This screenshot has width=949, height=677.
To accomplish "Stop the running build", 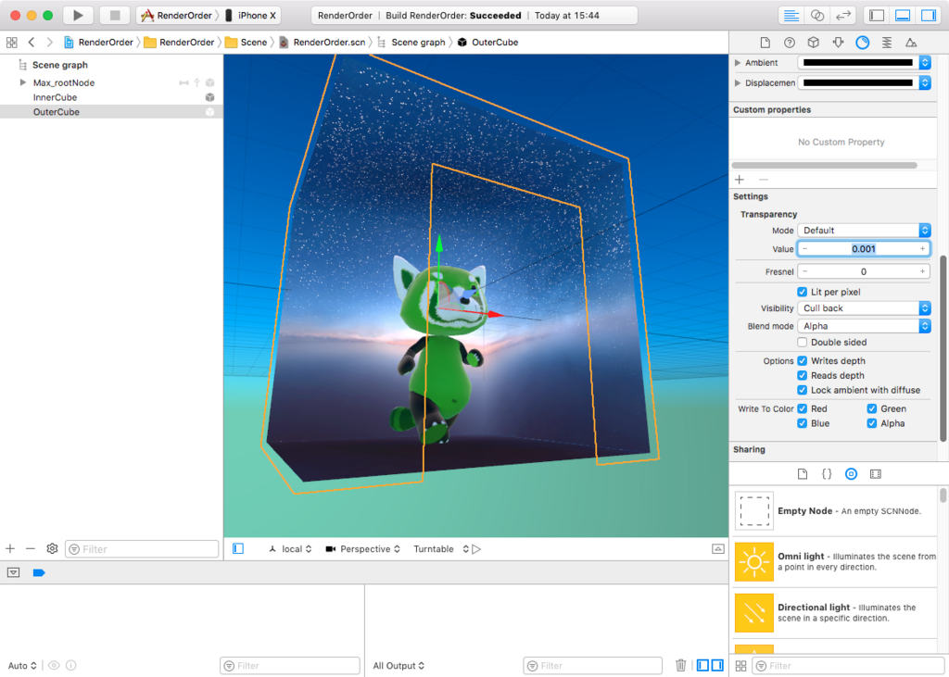I will (x=114, y=15).
